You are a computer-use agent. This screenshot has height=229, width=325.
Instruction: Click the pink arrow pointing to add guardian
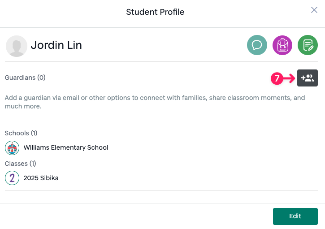coord(290,78)
